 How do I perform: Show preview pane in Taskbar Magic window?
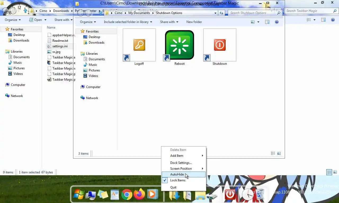(323, 20)
